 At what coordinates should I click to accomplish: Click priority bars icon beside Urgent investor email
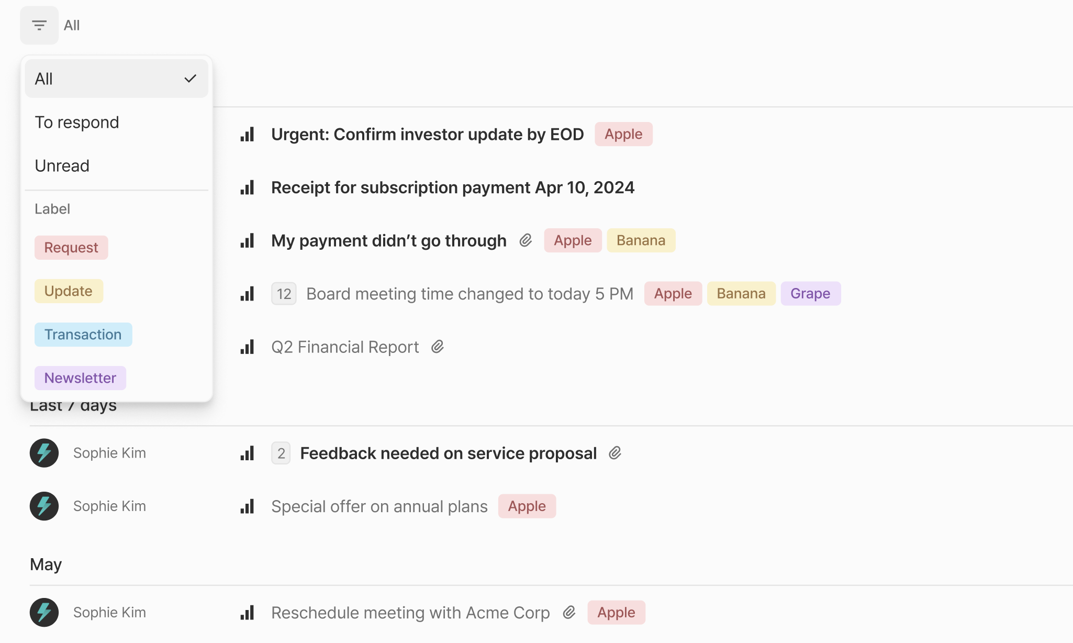247,135
